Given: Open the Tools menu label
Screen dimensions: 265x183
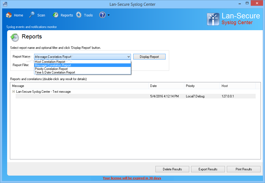Looking at the screenshot, I should coord(88,15).
